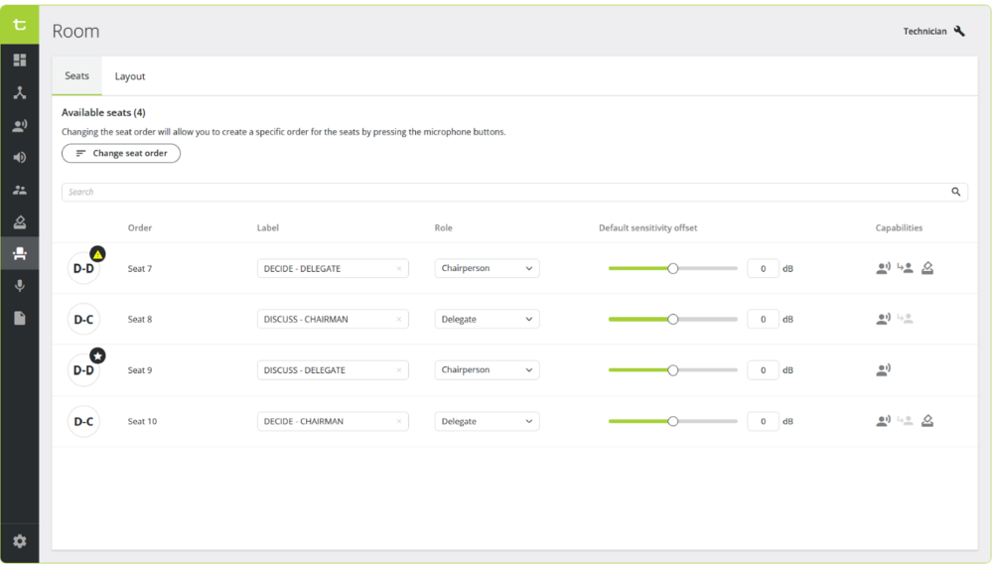Open the voting ballot icon in sidebar

click(x=19, y=222)
